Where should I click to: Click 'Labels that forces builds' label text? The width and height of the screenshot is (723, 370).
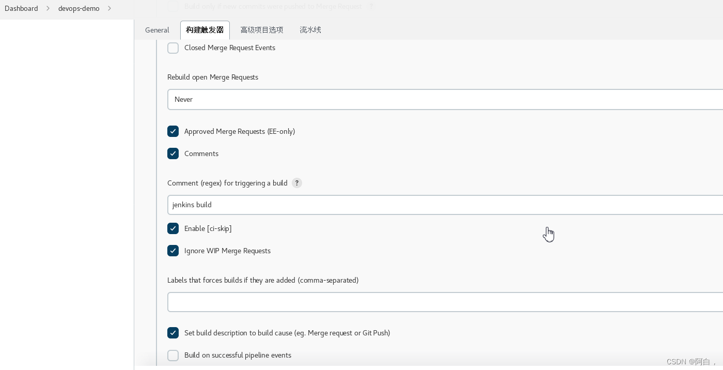click(x=263, y=280)
